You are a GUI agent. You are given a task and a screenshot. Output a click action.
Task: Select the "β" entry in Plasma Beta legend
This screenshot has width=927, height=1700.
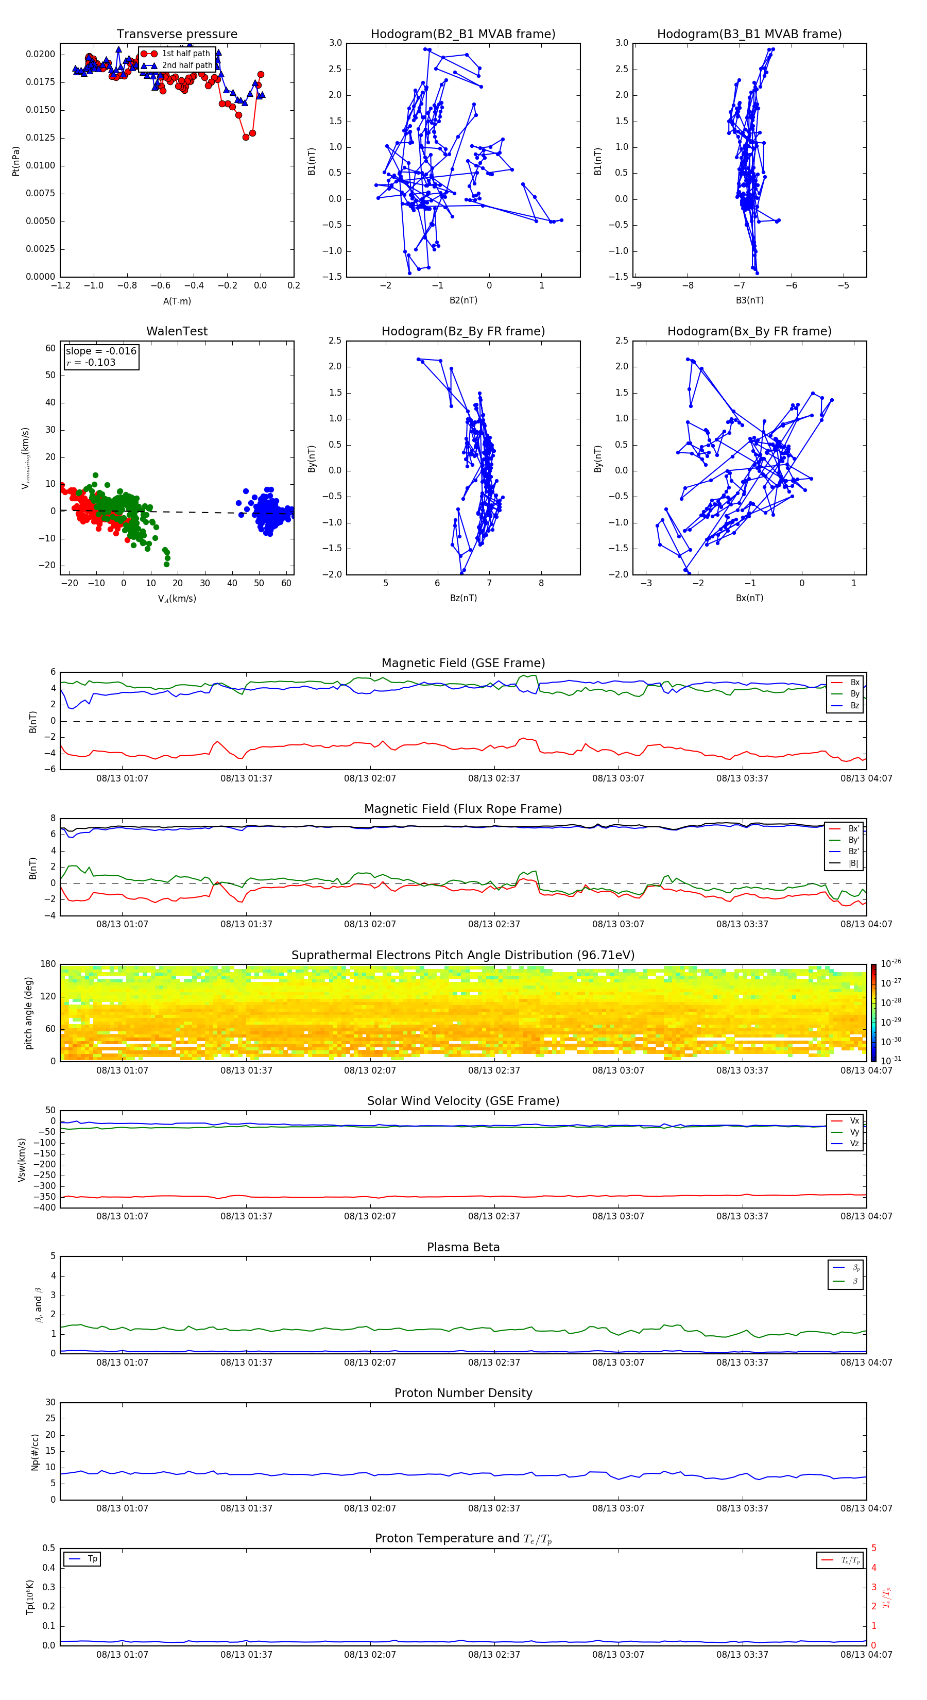(x=846, y=1281)
